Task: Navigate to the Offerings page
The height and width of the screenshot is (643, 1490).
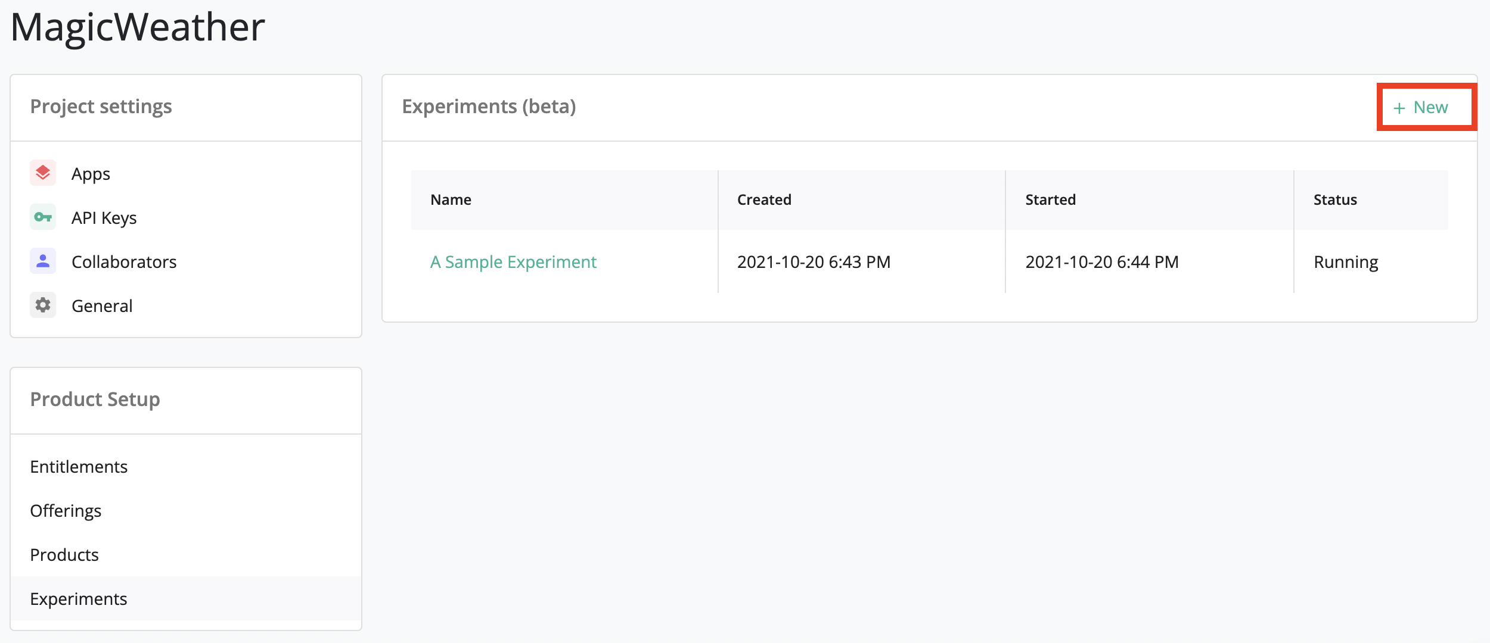Action: (66, 511)
